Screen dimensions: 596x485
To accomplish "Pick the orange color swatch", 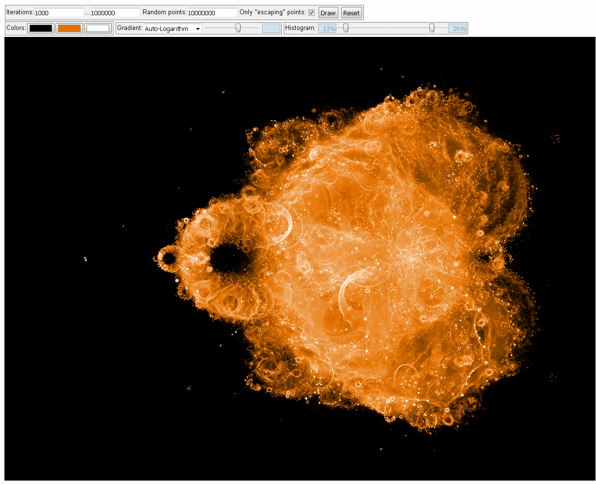I will (69, 29).
